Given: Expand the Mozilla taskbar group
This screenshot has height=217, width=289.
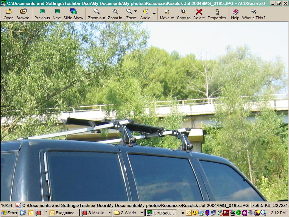Looking at the screenshot, I should coord(109,213).
